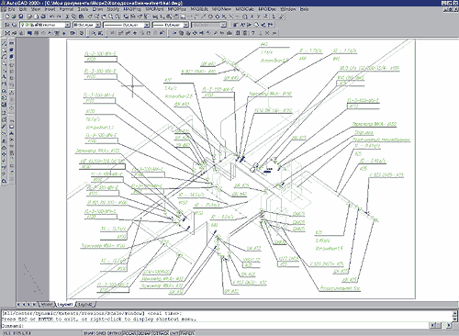Toggle SNAP mode in status bar
Image resolution: width=459 pixels, height=336 pixels.
tap(89, 333)
